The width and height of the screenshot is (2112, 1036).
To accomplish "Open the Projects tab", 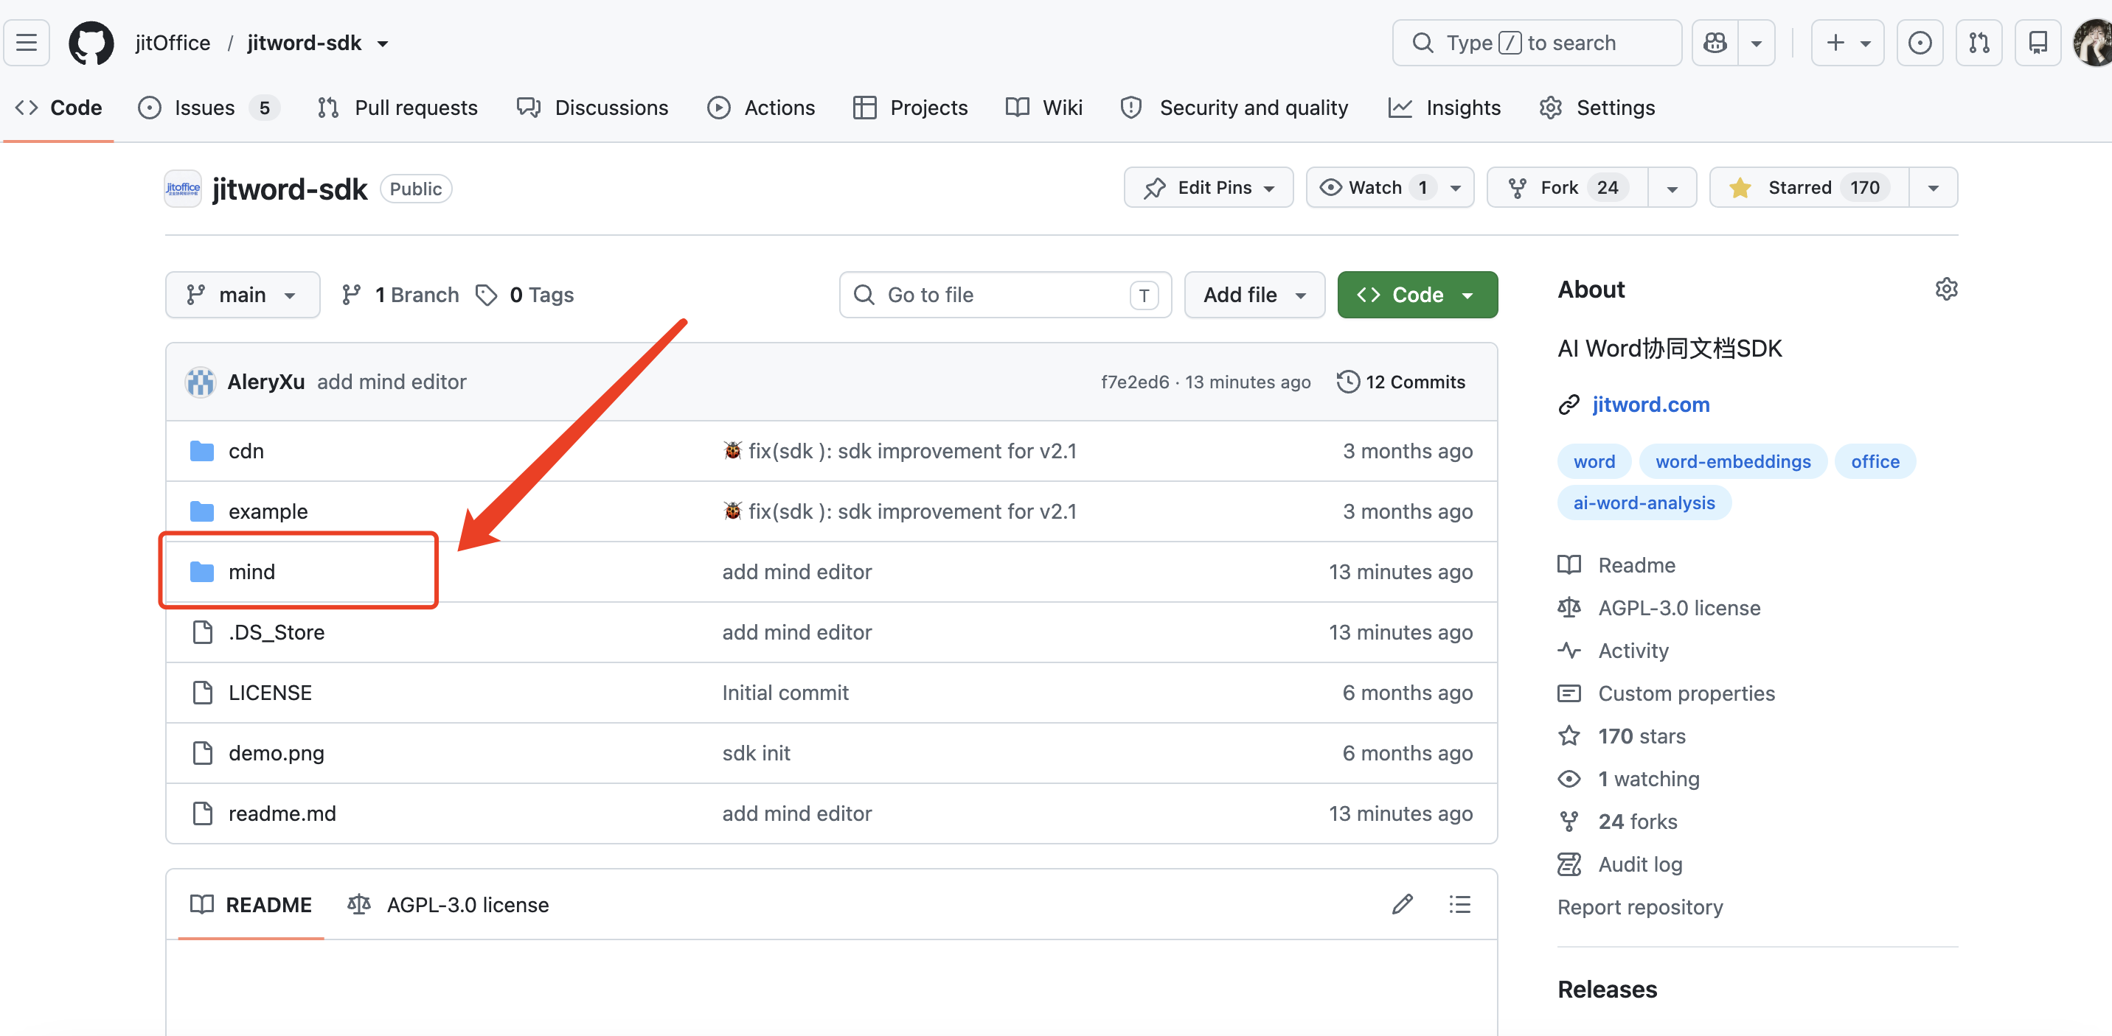I will click(x=910, y=108).
